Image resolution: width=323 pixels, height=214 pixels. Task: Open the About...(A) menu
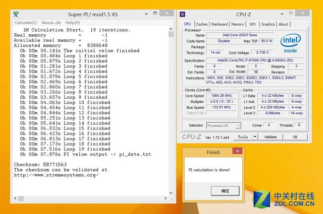click(51, 23)
